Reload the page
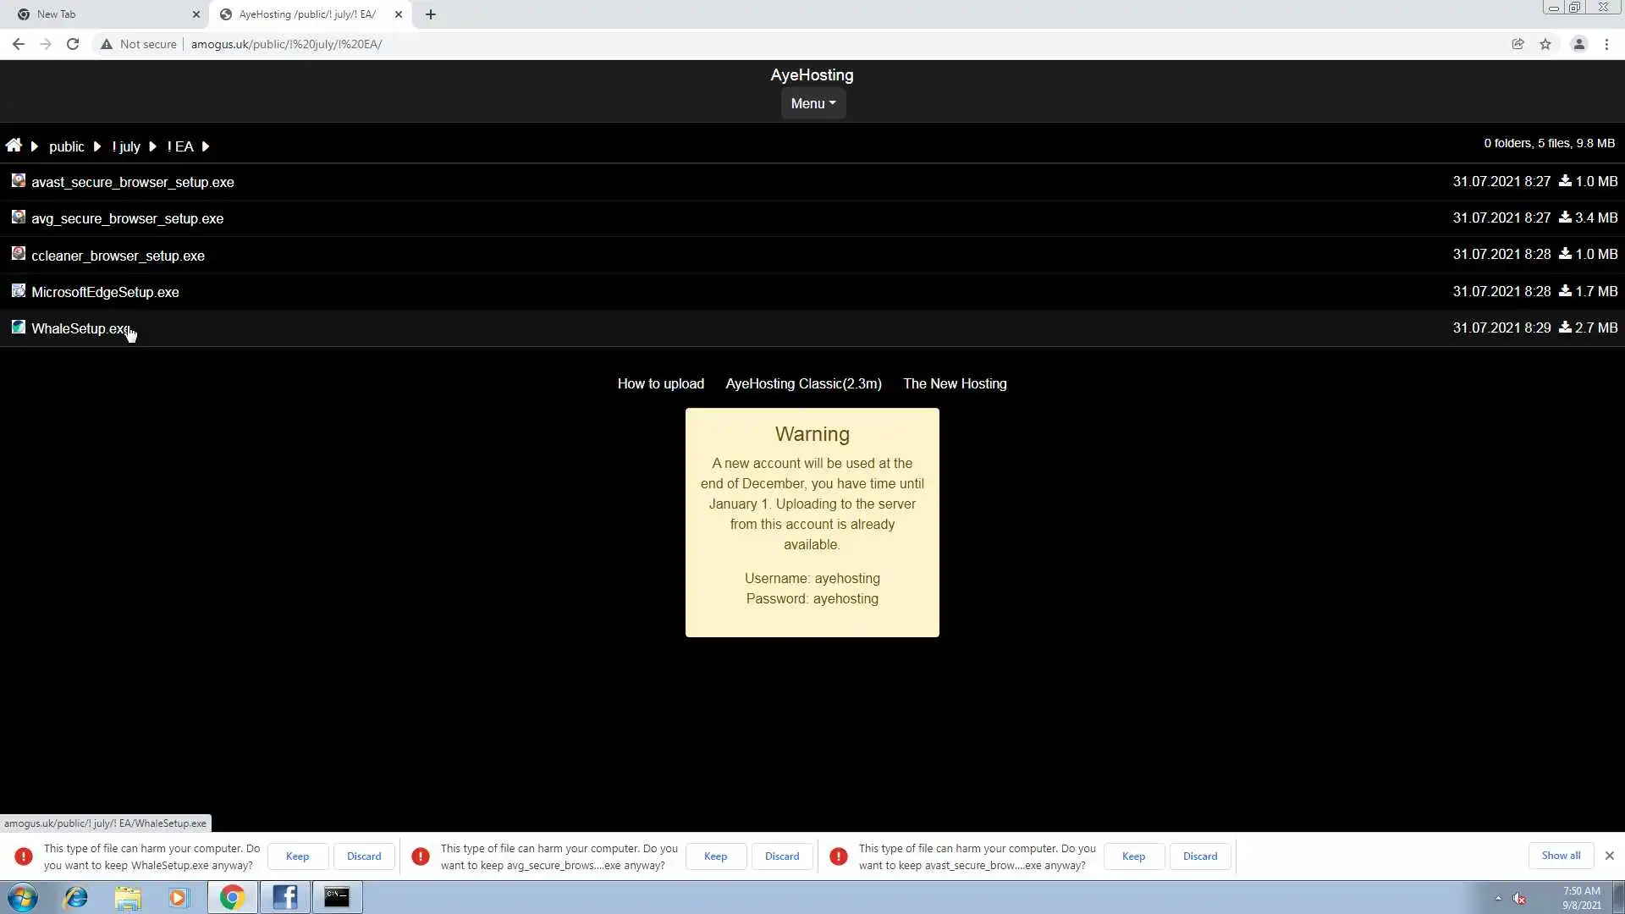Viewport: 1625px width, 914px height. coord(73,44)
